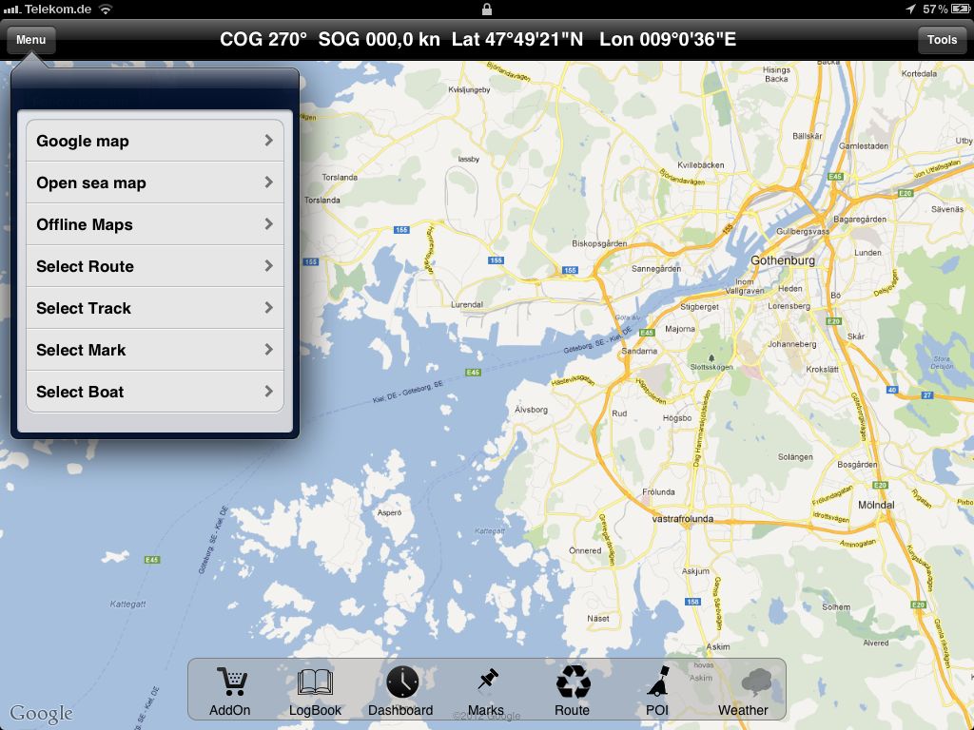Tap the Önnered label on map

point(585,550)
